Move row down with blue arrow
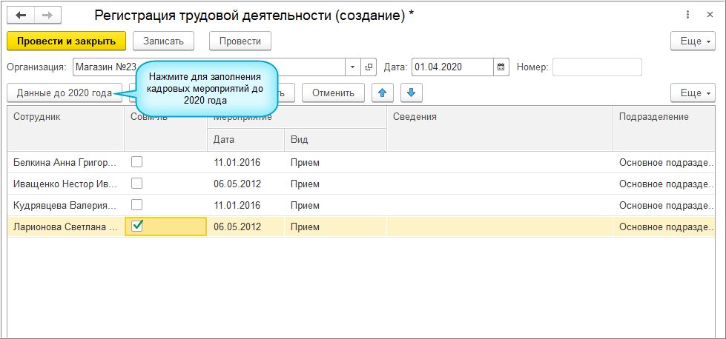 [x=412, y=93]
